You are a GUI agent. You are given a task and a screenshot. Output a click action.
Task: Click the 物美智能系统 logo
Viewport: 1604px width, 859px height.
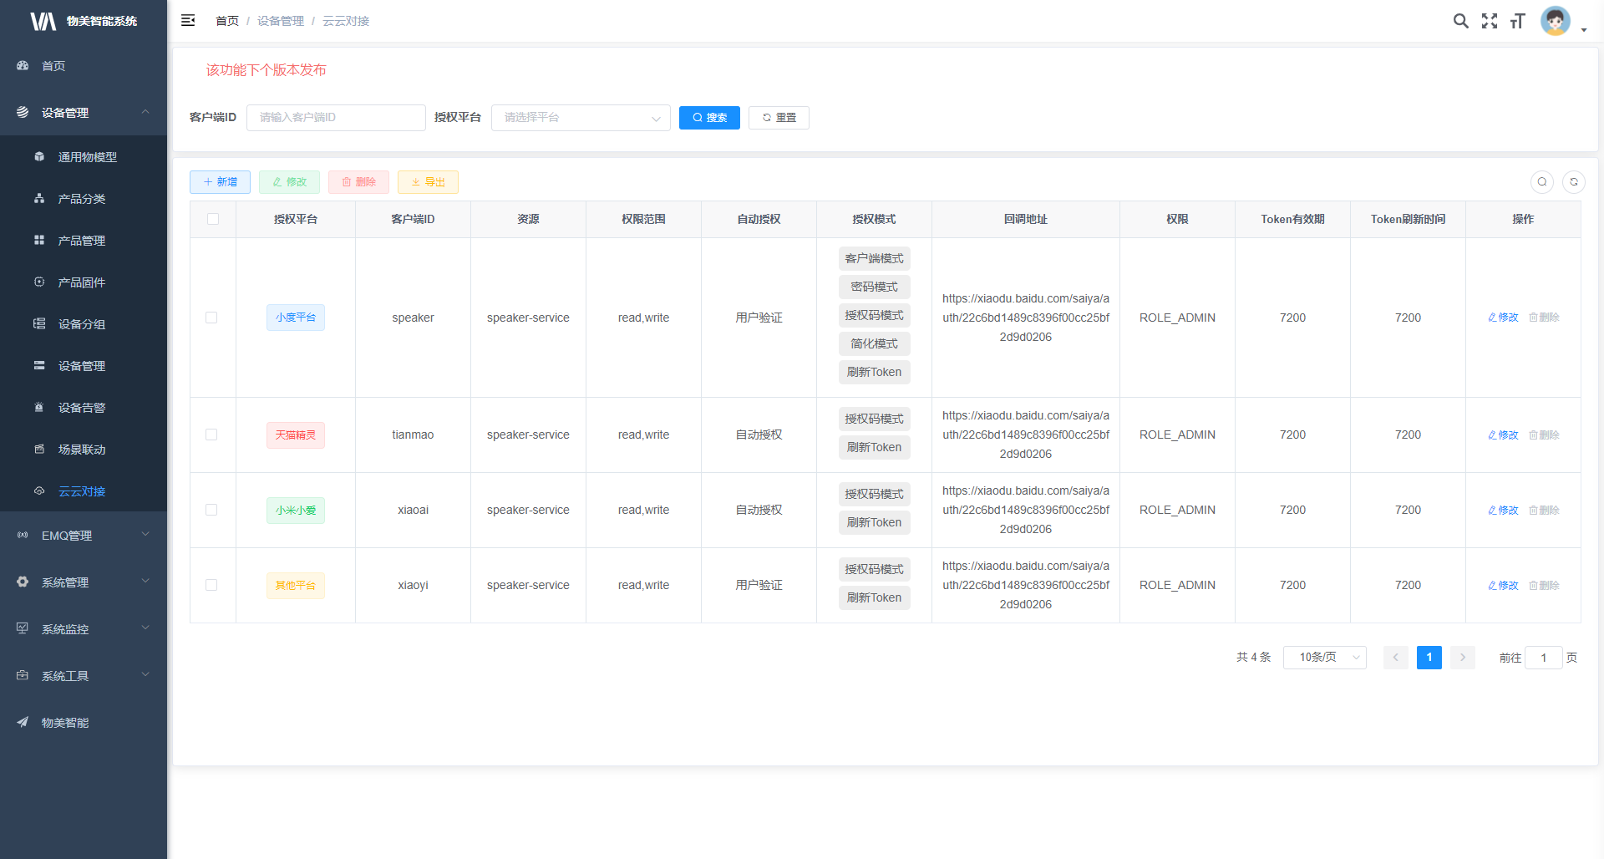point(84,21)
